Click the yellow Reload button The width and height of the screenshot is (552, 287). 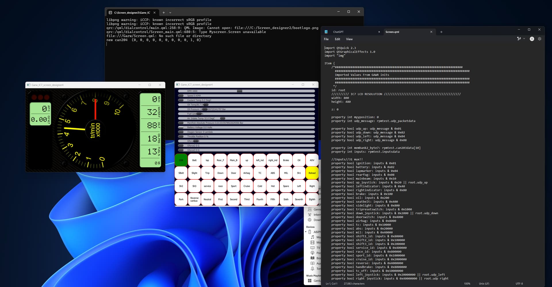click(x=312, y=173)
